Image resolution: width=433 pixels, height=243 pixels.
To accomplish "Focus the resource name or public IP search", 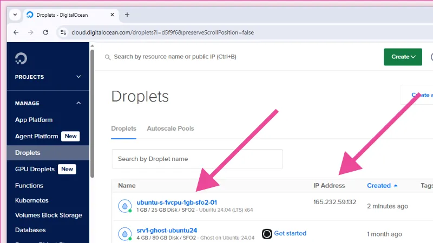I will 175,57.
